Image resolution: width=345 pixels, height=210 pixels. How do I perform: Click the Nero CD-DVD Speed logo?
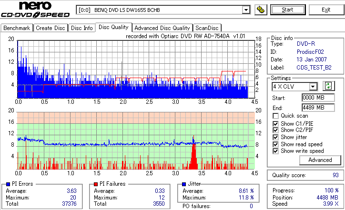[x=35, y=10]
